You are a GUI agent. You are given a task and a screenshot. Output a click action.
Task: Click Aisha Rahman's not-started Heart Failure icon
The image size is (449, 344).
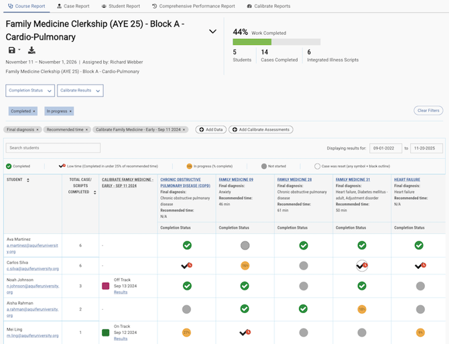[420, 309]
